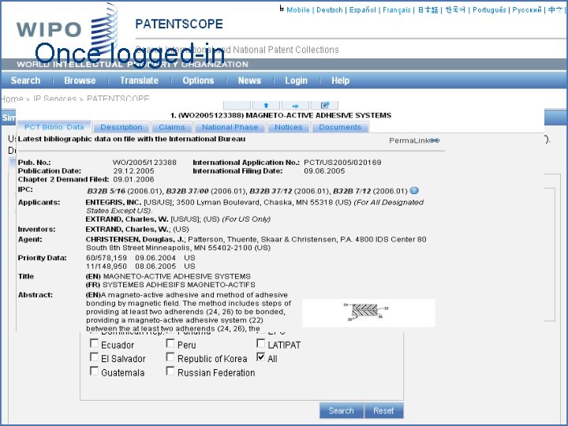Switch language to Japanese 日本語
Screen dimensions: 568x426
coord(428,10)
